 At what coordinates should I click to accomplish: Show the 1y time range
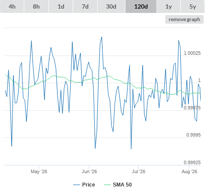pyautogui.click(x=169, y=6)
